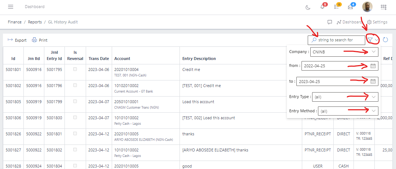Image resolution: width=396 pixels, height=169 pixels.
Task: Toggle Is Reversal checkbox for Id 5001805
Action: point(75,101)
